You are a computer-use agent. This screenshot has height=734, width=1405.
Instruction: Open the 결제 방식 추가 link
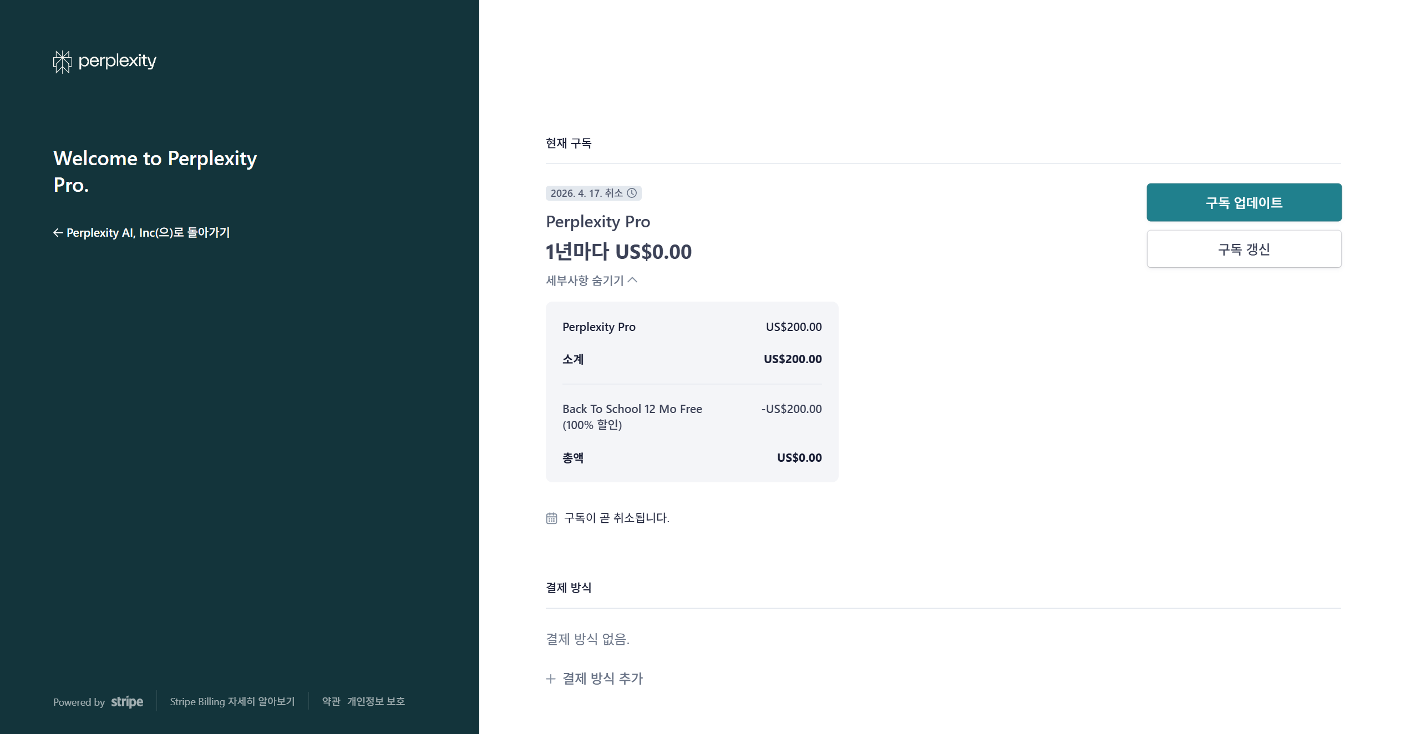click(602, 679)
